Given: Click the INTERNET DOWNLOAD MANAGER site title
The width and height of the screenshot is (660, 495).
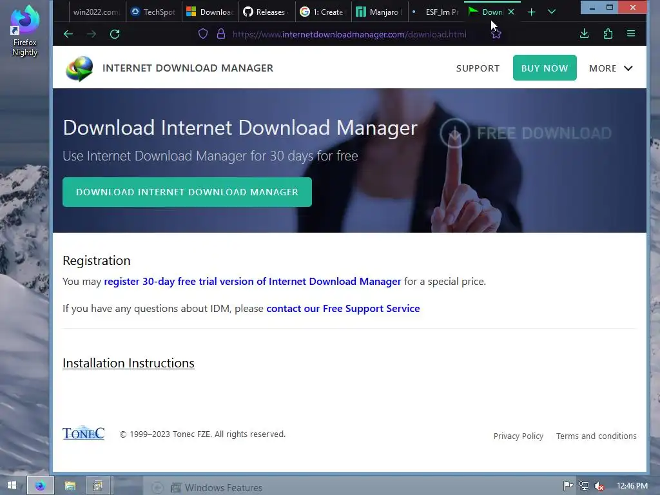Looking at the screenshot, I should (x=188, y=68).
